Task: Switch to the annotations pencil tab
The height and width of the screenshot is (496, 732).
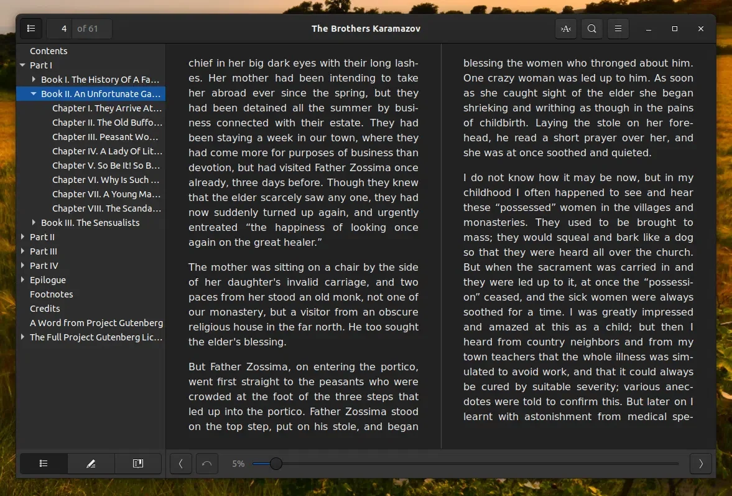Action: [x=91, y=463]
